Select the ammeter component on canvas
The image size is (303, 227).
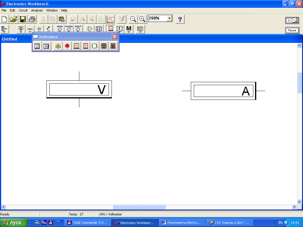tap(223, 91)
